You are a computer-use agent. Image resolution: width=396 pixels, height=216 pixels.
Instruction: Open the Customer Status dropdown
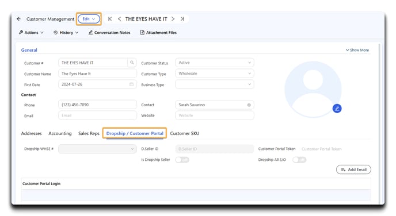(215, 63)
